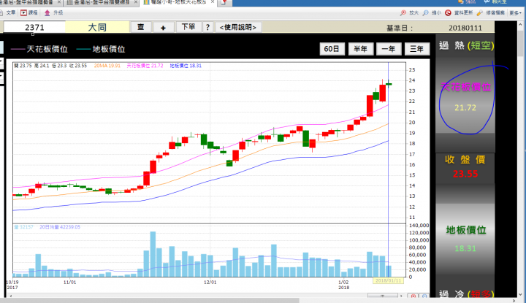Click the bottom window scrollbar right arrow
The image size is (526, 303).
point(514,301)
